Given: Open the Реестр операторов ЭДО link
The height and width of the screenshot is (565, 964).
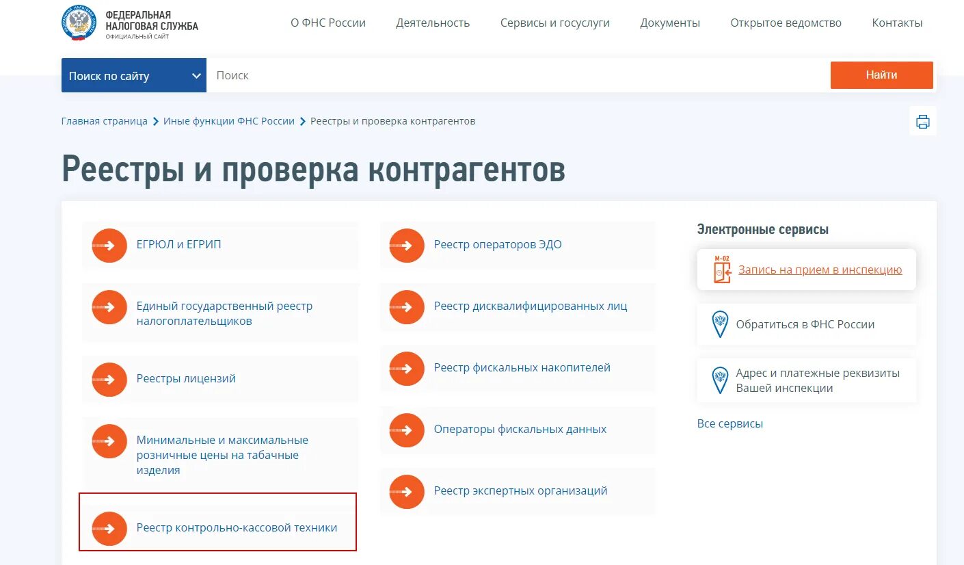Looking at the screenshot, I should pos(498,244).
